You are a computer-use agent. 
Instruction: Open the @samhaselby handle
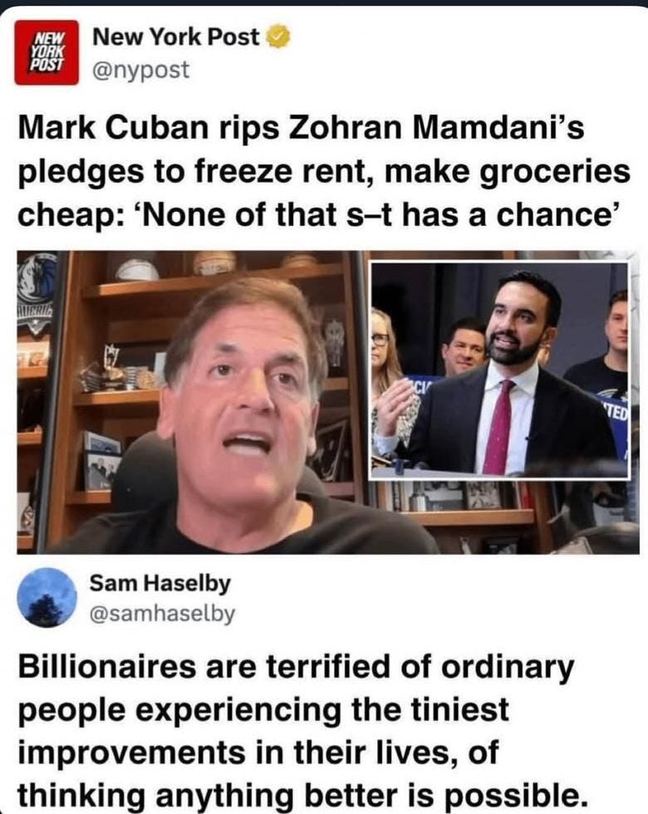(x=162, y=614)
